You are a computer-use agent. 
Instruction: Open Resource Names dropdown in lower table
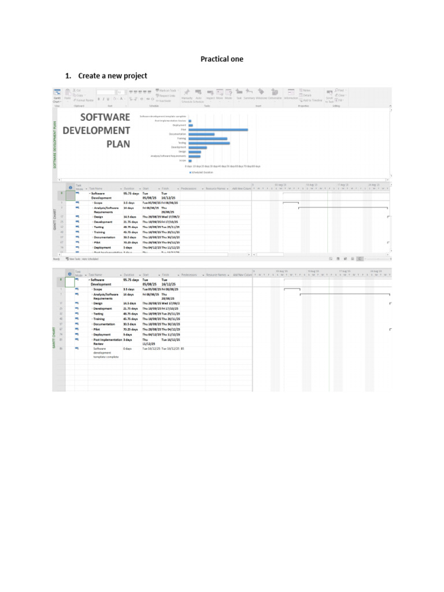[228, 275]
